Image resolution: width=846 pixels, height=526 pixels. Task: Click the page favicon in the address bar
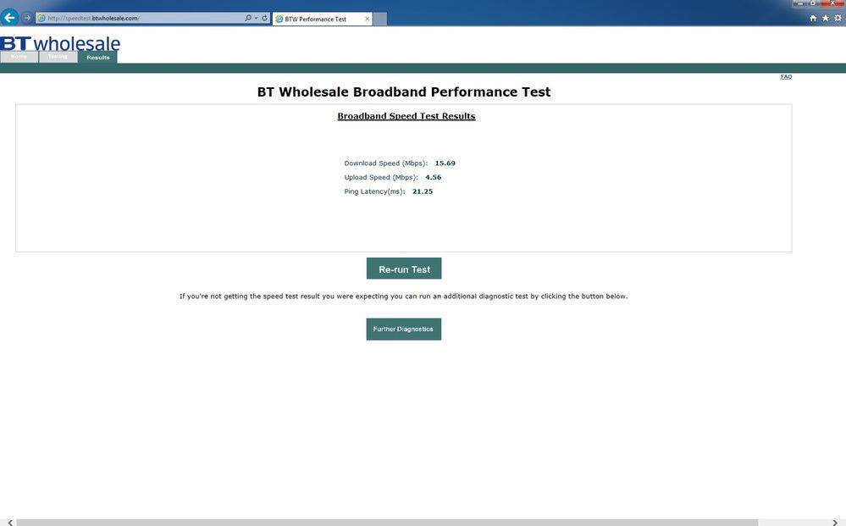41,18
